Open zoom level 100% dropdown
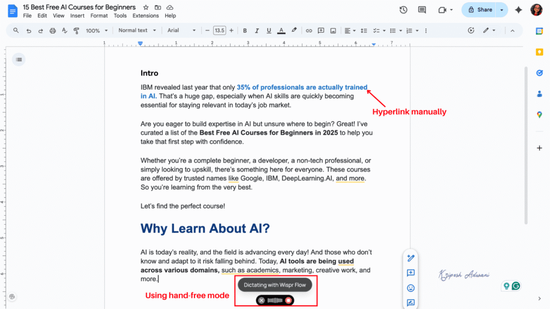The height and width of the screenshot is (309, 550). [x=97, y=31]
